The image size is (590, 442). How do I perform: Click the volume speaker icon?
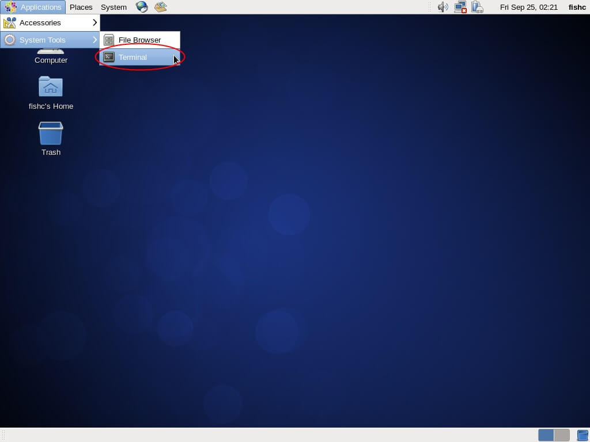442,7
